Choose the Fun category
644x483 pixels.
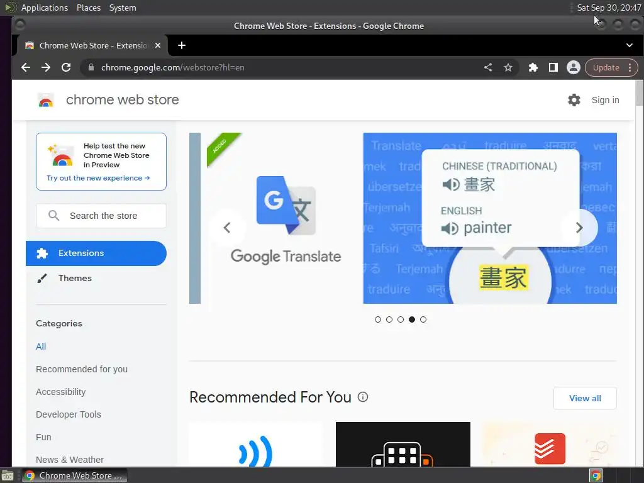pos(43,436)
